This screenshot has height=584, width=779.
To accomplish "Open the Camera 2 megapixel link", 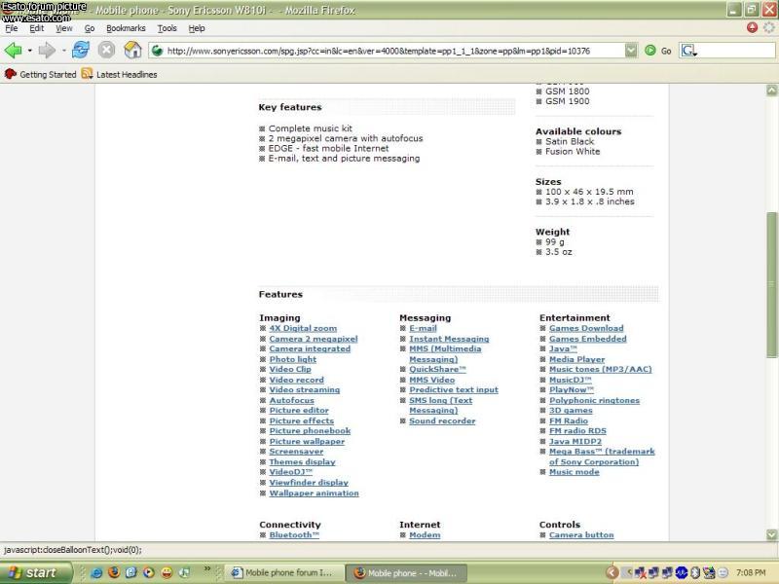I will coord(314,339).
